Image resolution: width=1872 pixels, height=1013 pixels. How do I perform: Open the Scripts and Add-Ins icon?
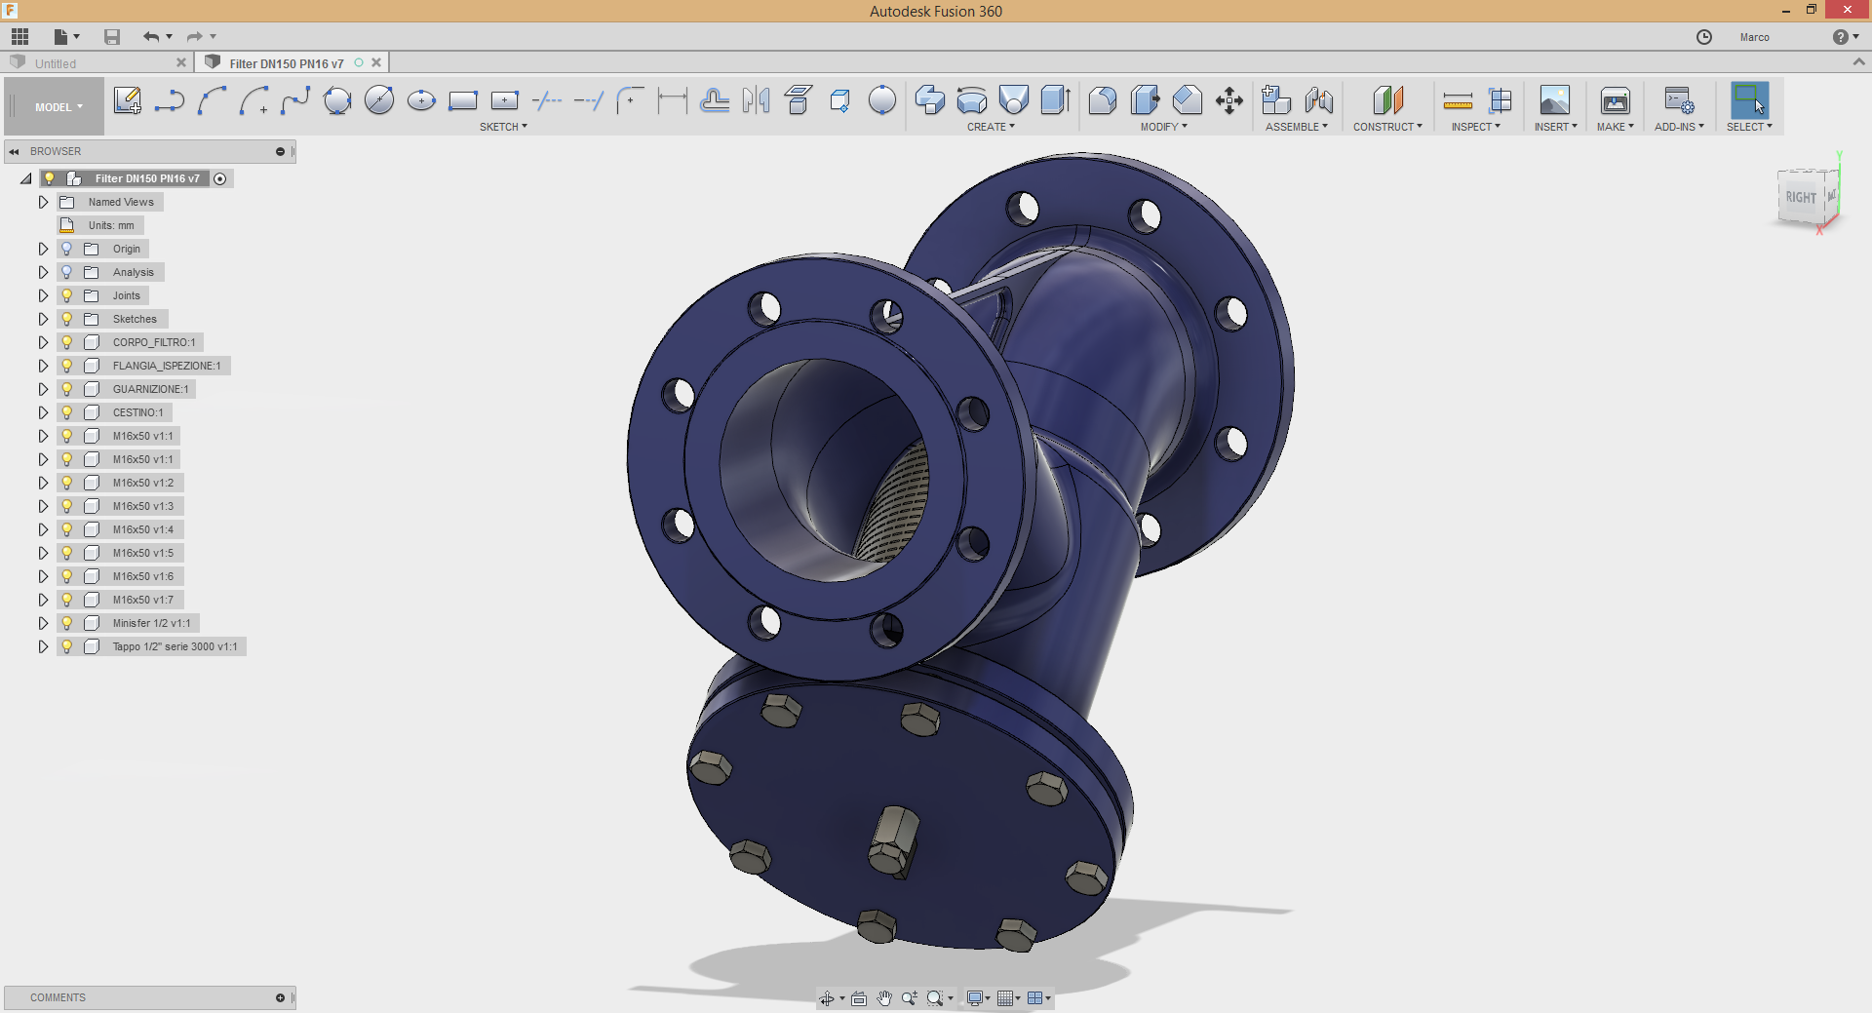click(x=1679, y=100)
